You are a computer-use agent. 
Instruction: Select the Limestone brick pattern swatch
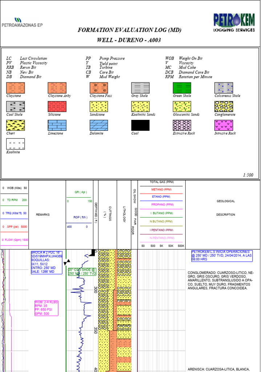tap(57, 125)
